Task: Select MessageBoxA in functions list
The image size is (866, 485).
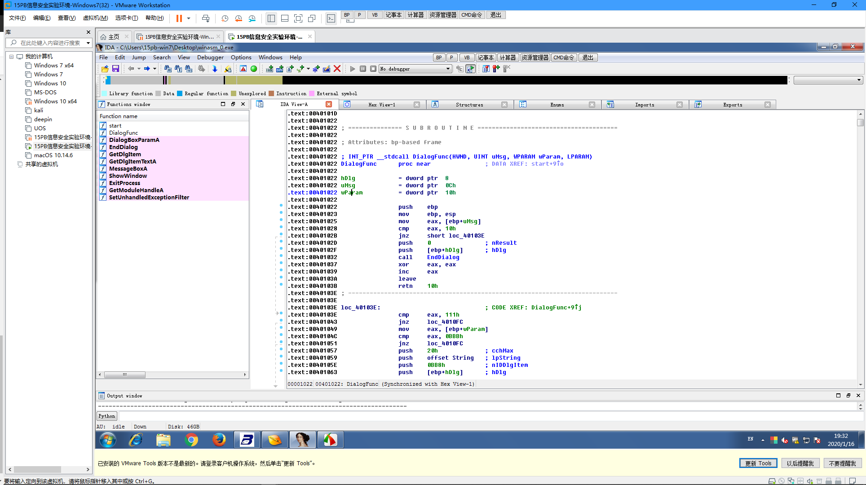Action: coord(128,169)
